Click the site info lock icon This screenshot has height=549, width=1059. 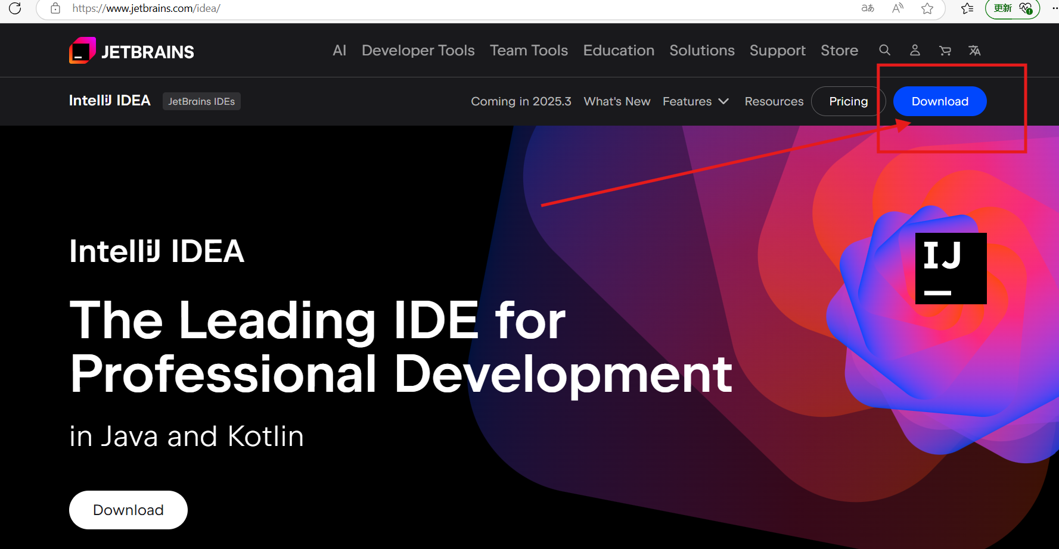click(55, 8)
